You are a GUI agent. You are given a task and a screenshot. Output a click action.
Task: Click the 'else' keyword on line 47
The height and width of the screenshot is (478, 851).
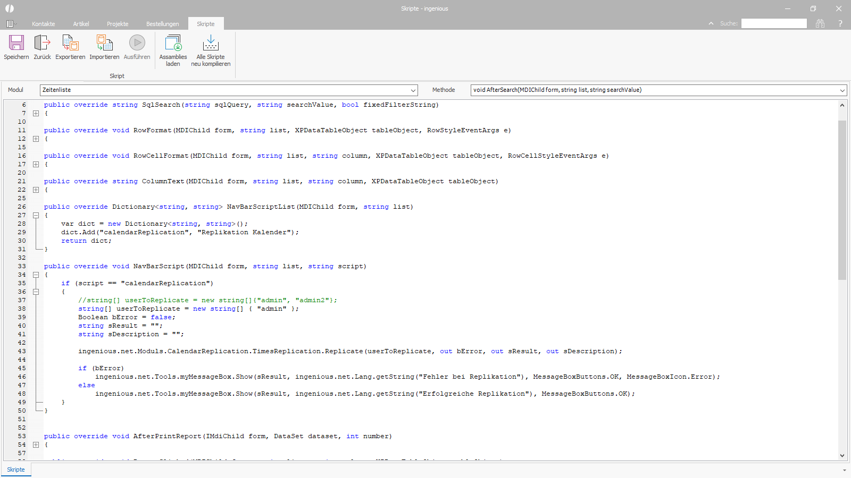tap(87, 385)
